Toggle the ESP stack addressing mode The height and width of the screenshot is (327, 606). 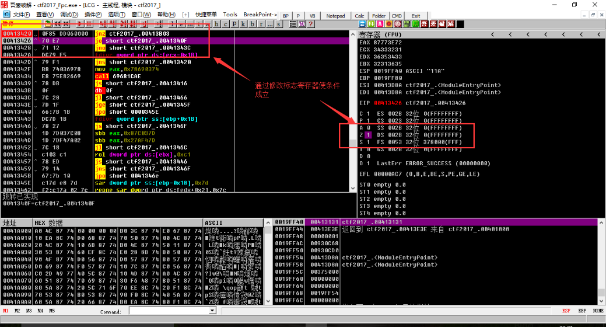click(566, 311)
